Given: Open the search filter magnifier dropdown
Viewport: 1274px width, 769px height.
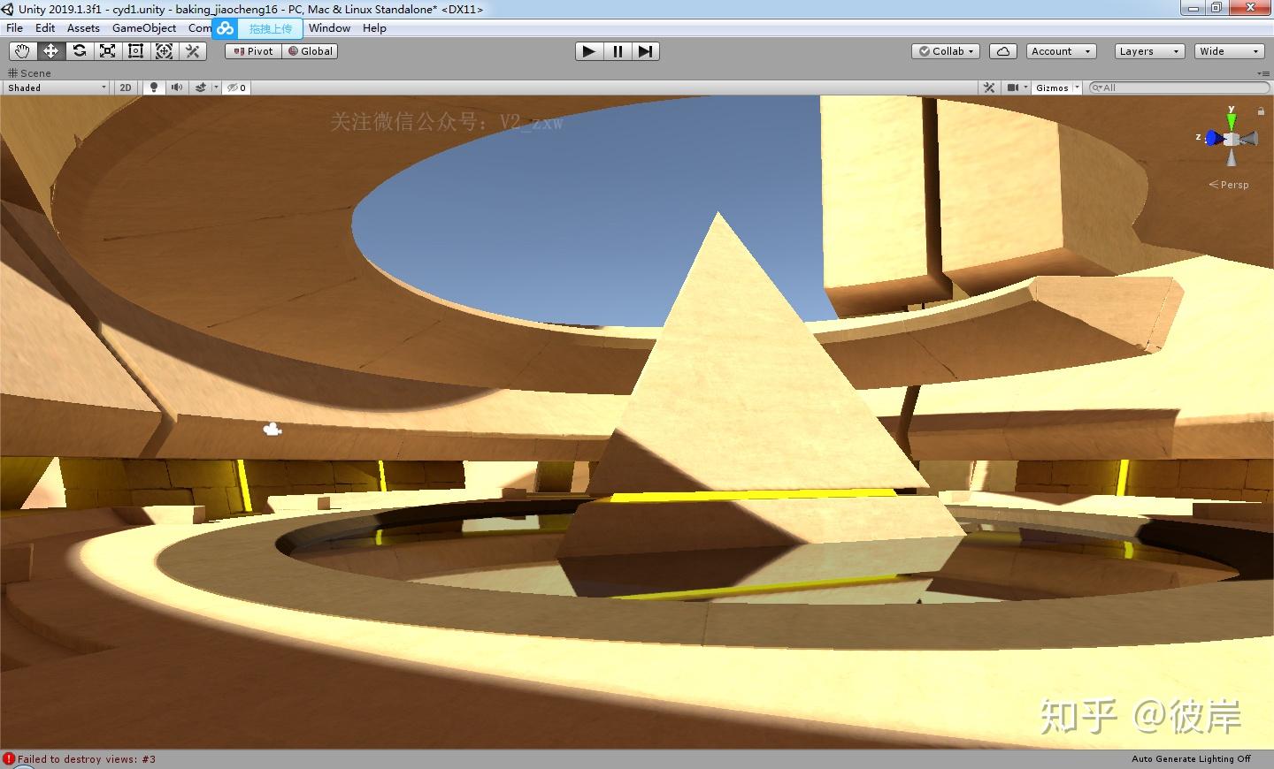Looking at the screenshot, I should 1097,88.
